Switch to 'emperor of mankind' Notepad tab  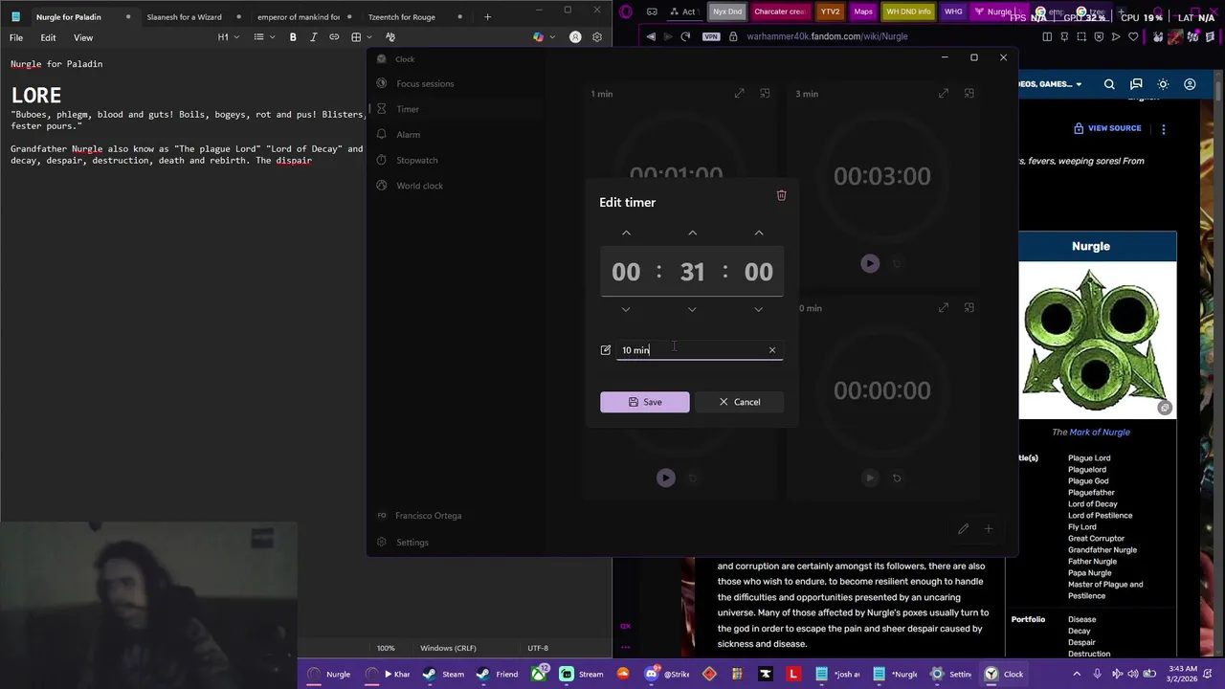(x=299, y=16)
